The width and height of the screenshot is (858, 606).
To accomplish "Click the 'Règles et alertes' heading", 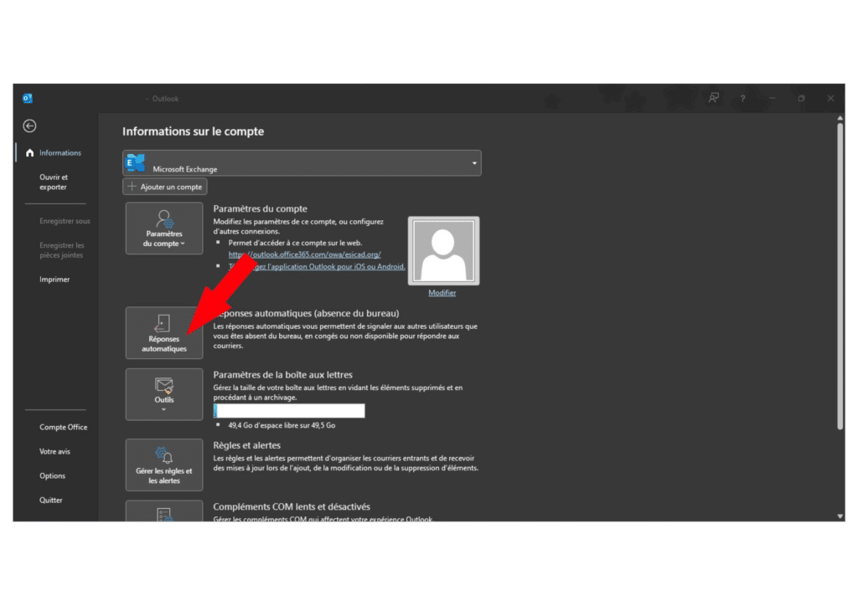I will pos(247,445).
